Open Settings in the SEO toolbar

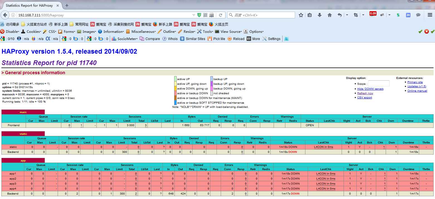click(271, 39)
